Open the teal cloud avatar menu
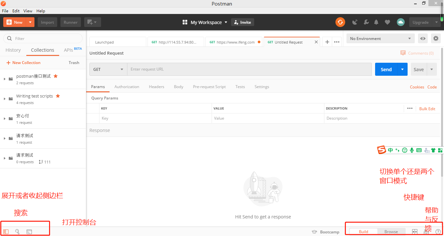 pyautogui.click(x=400, y=22)
